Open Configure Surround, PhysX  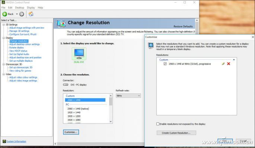coord(23,34)
